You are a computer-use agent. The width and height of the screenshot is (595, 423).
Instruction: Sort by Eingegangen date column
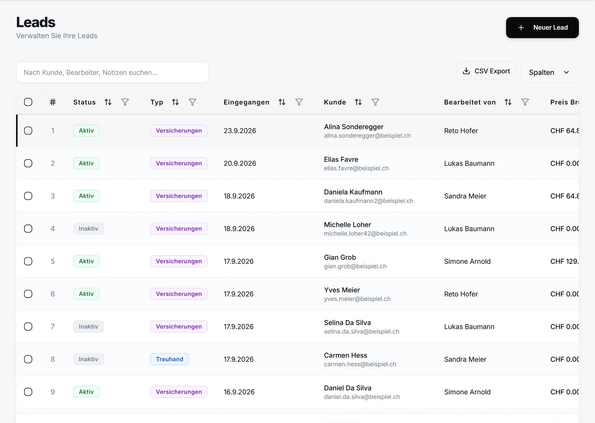coord(282,102)
